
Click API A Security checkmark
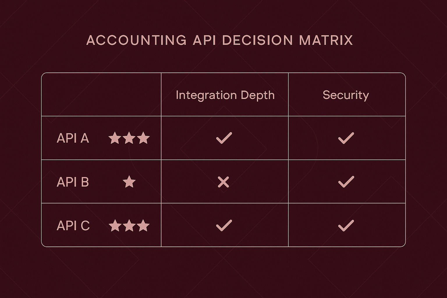click(346, 138)
